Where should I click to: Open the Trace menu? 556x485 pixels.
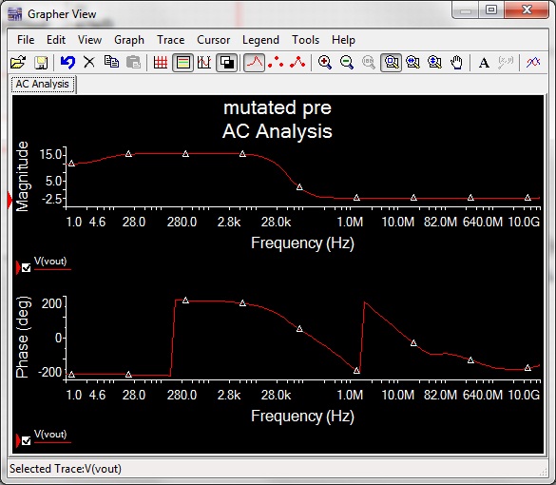[170, 40]
